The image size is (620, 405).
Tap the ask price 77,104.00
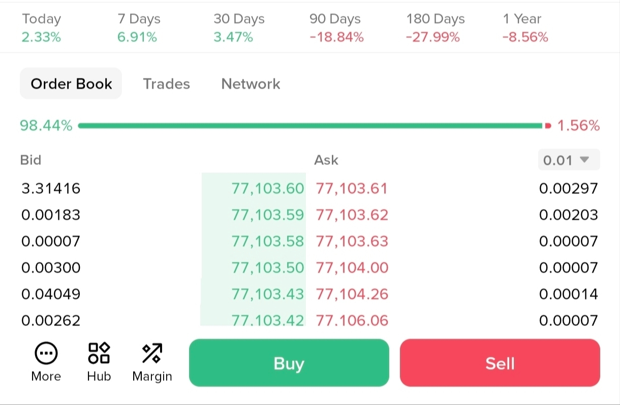click(352, 268)
